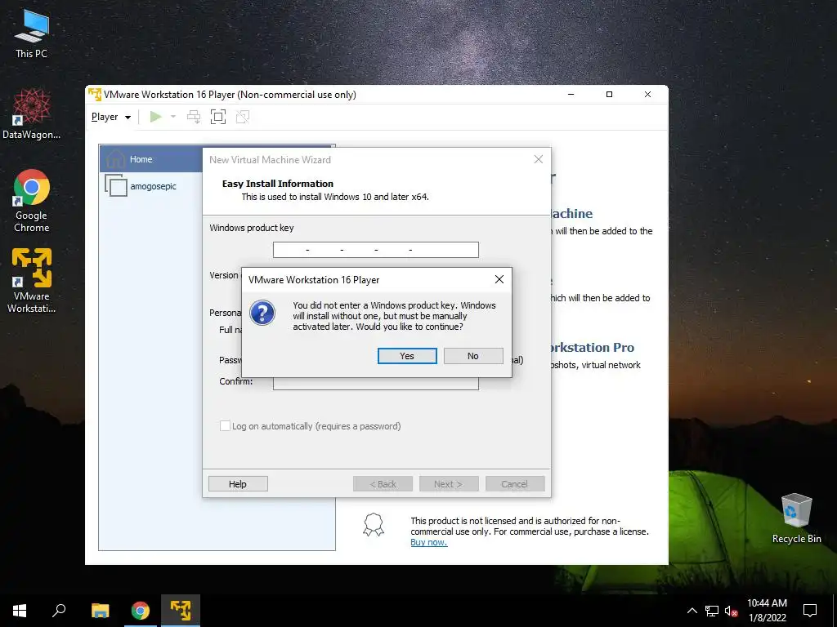
Task: Open the notification center icon
Action: pos(810,611)
